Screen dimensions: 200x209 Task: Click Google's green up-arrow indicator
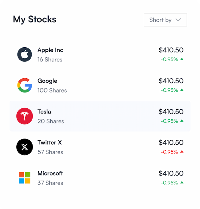click(182, 90)
